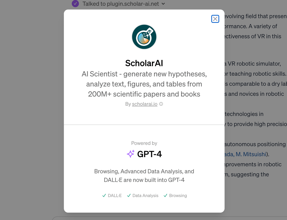Click the purple checkmark beside Talked to plugin
The image size is (287, 220).
(75, 4)
